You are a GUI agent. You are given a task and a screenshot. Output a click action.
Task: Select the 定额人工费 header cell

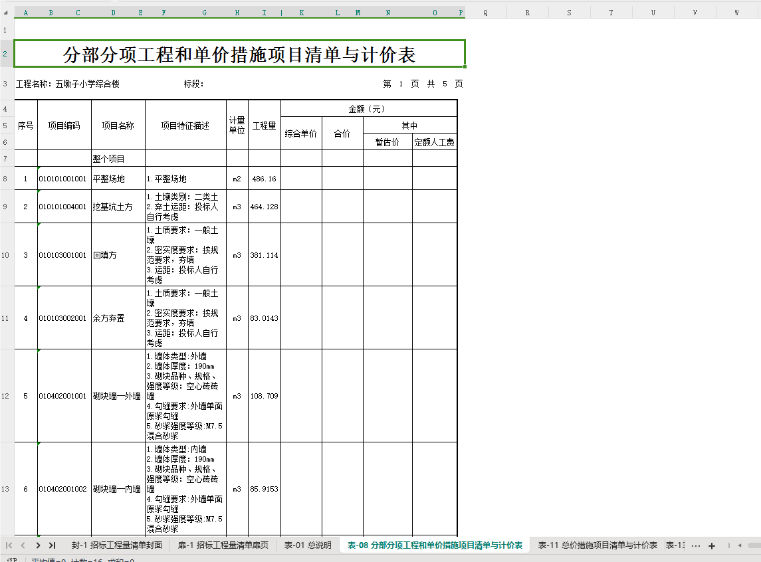[435, 141]
